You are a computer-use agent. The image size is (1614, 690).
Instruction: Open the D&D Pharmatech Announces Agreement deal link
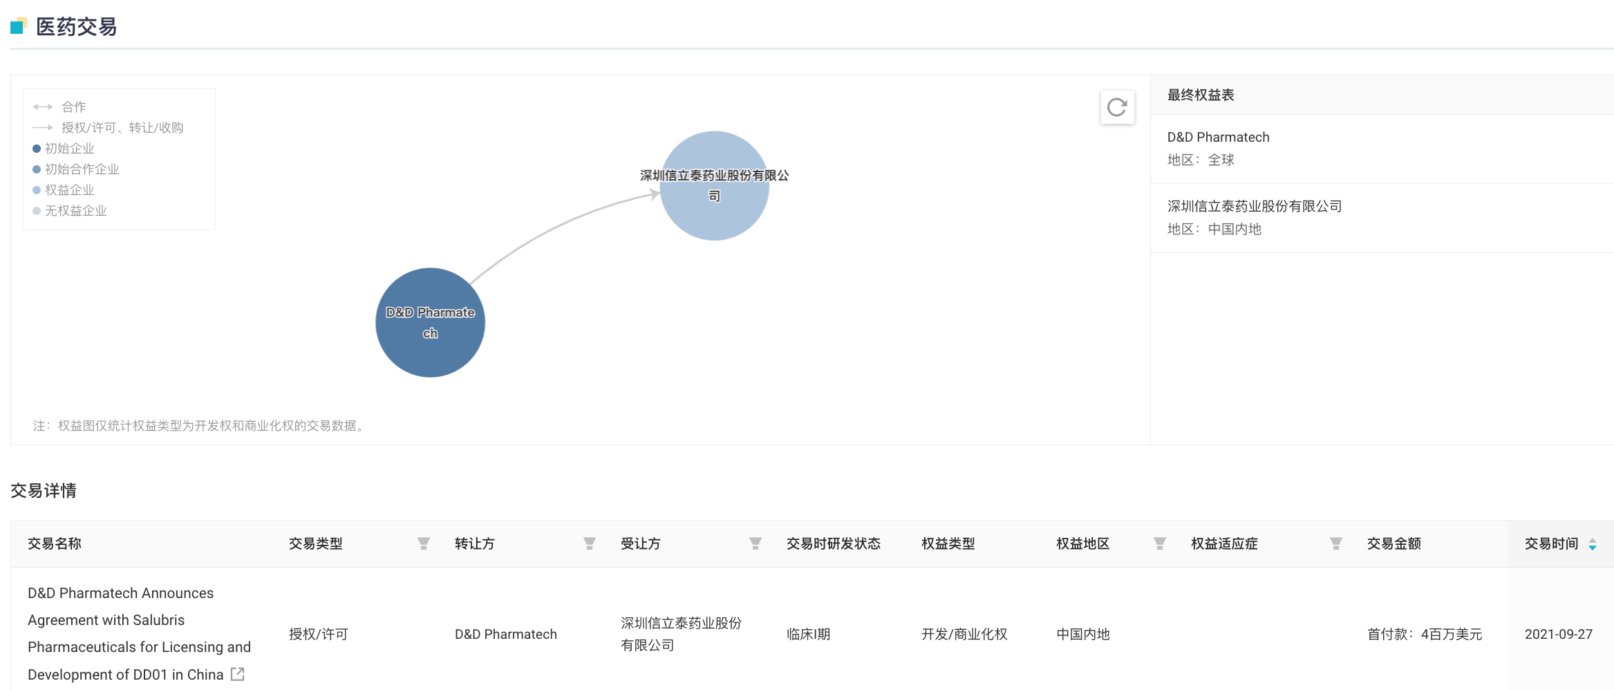[139, 633]
